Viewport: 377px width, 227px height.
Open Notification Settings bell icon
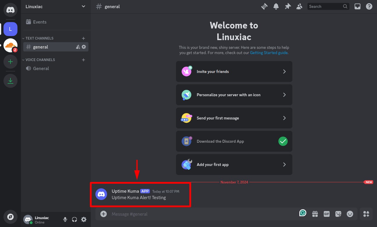point(276,6)
